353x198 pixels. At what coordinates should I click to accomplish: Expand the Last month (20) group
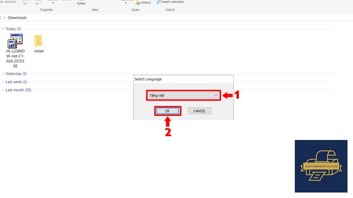click(3, 90)
